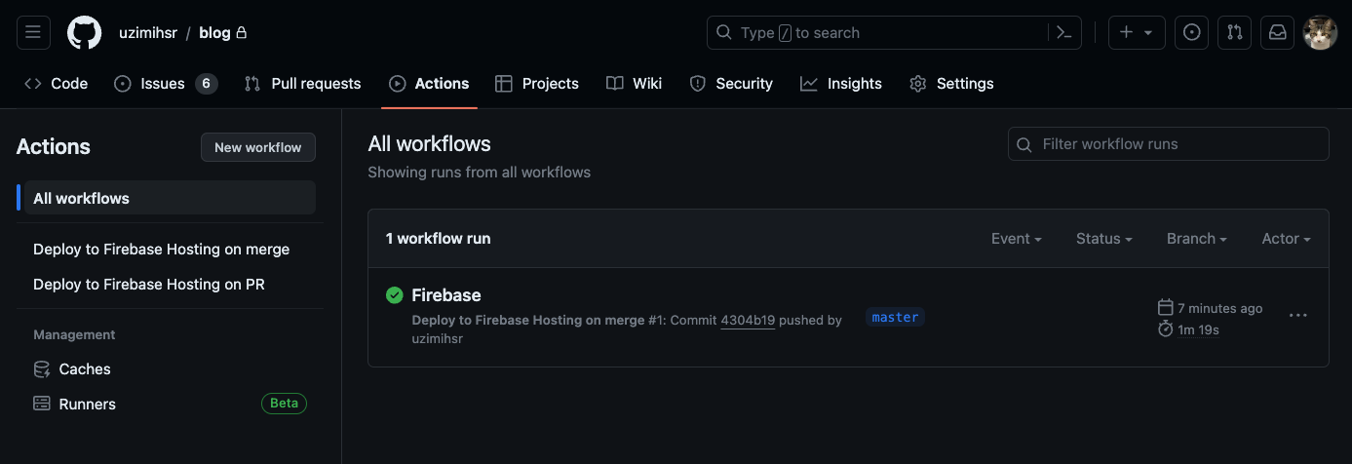Open the Security tab
The width and height of the screenshot is (1352, 464).
click(x=731, y=84)
